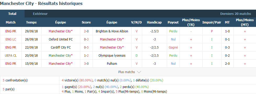Click the Impair/Pair column header
This screenshot has width=256, height=94.
(x=212, y=22)
